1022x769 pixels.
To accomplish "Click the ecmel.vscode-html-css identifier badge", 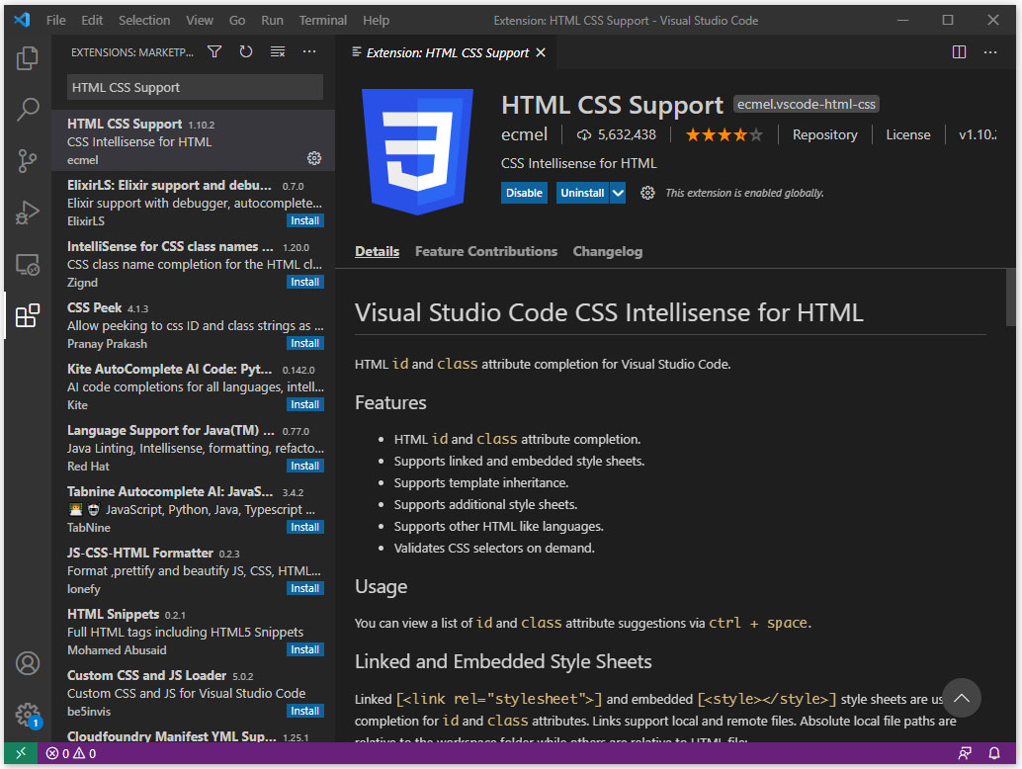I will coord(807,104).
